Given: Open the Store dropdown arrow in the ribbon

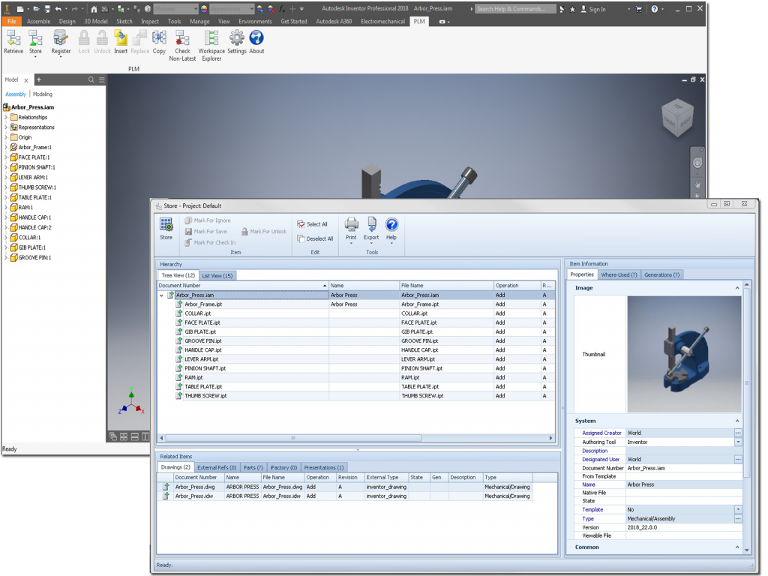Looking at the screenshot, I should coord(35,57).
